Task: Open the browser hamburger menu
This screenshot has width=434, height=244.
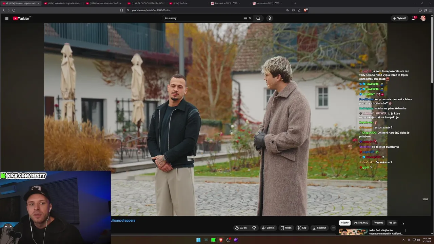Action: tap(430, 10)
